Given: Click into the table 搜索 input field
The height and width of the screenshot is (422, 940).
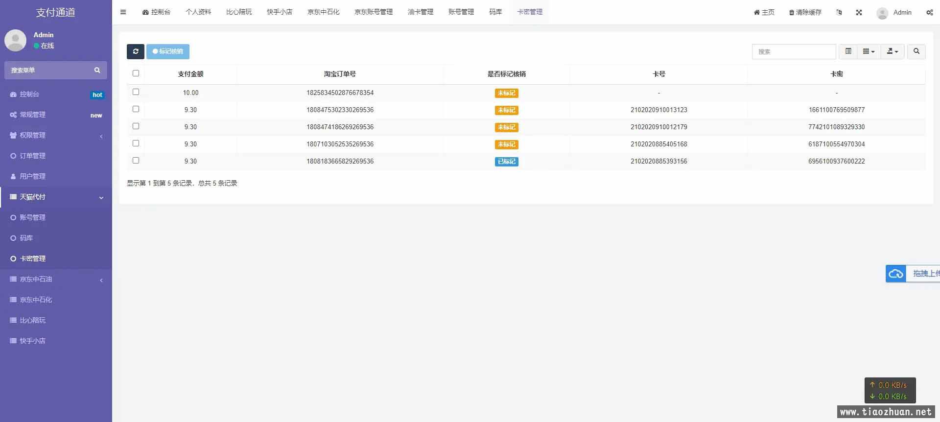Looking at the screenshot, I should pyautogui.click(x=794, y=51).
